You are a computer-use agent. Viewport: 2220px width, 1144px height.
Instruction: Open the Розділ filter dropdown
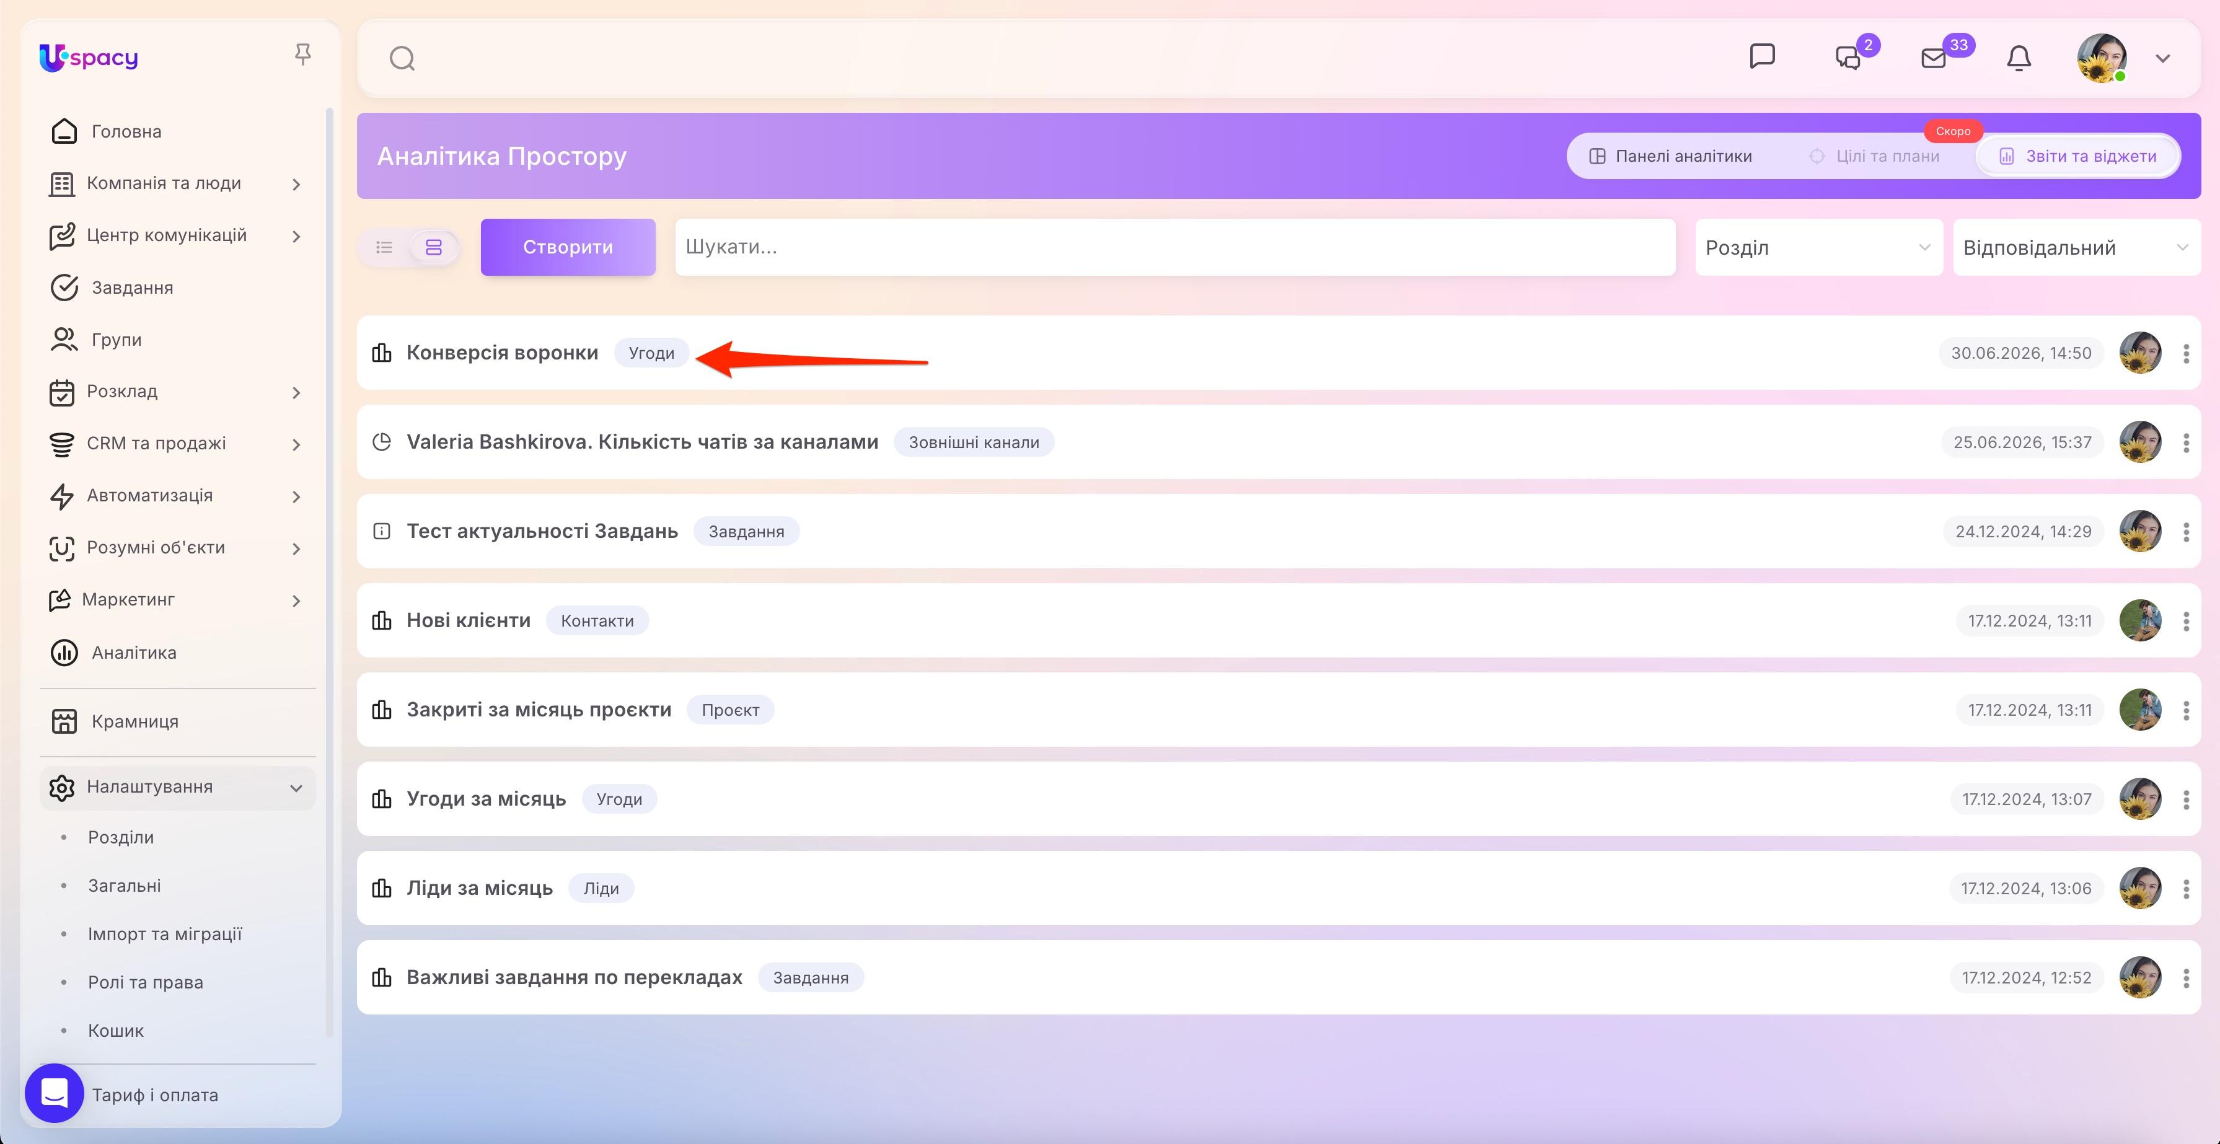tap(1818, 247)
